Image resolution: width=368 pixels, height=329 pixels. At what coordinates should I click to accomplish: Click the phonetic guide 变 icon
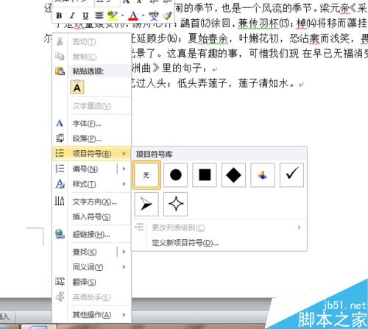click(154, 16)
